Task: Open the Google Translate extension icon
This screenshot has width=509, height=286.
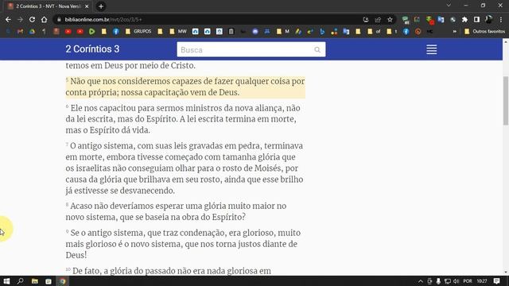Action: (441, 19)
